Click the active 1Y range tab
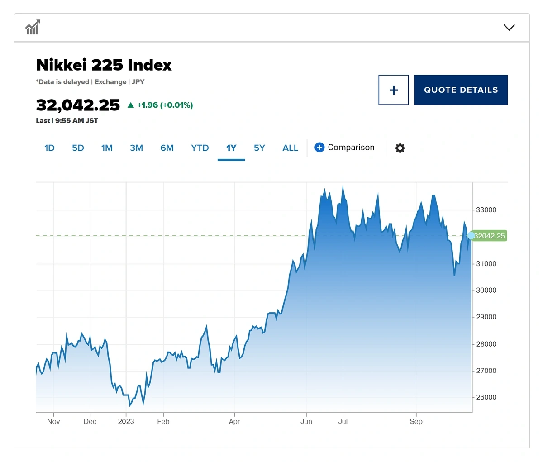The height and width of the screenshot is (462, 543). (231, 148)
